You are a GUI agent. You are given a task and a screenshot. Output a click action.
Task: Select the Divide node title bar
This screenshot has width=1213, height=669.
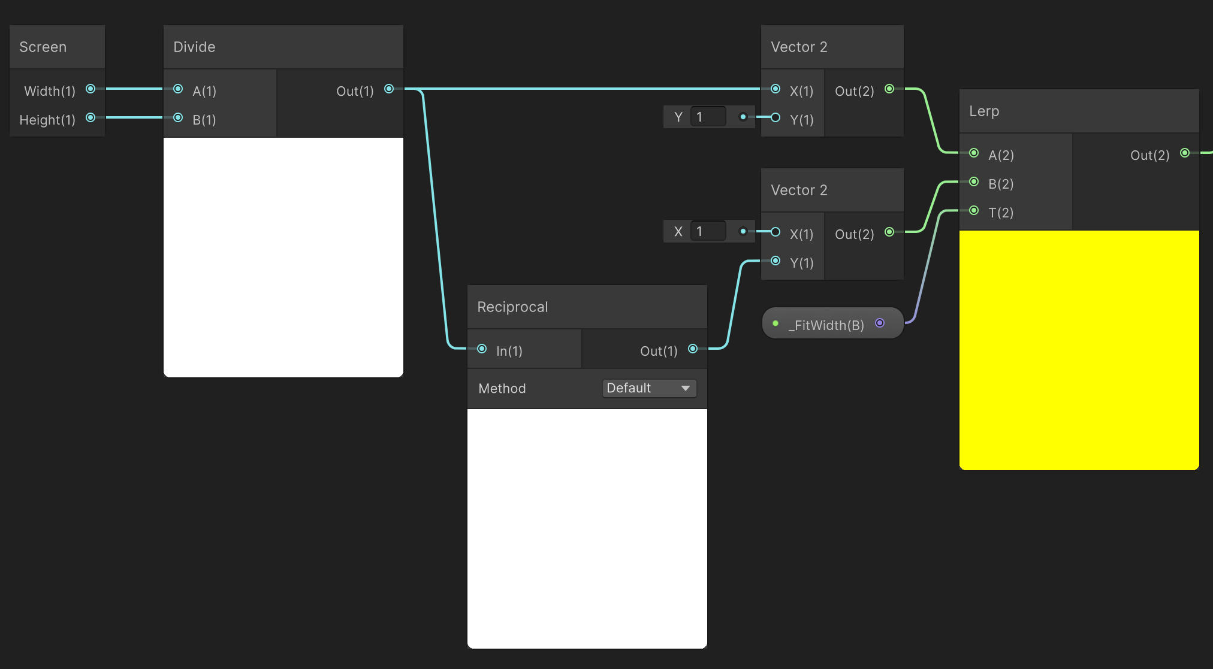(x=283, y=47)
